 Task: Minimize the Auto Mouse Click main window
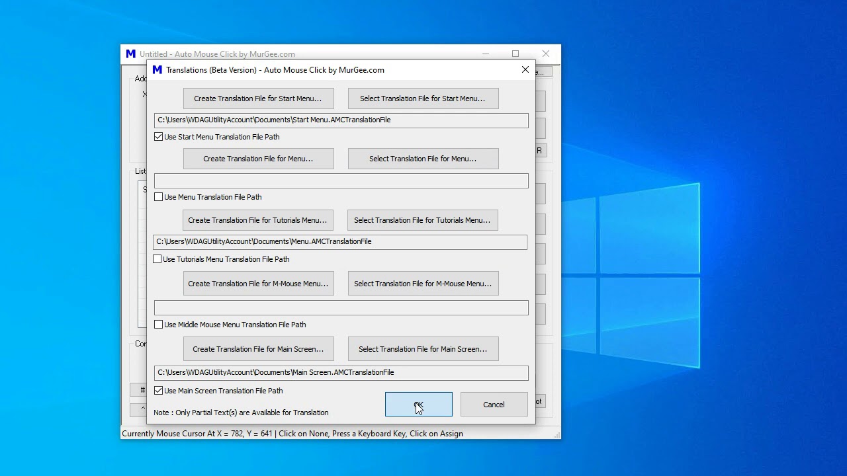tap(486, 54)
